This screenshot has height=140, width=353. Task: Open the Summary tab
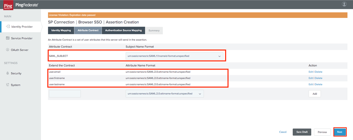point(154,30)
